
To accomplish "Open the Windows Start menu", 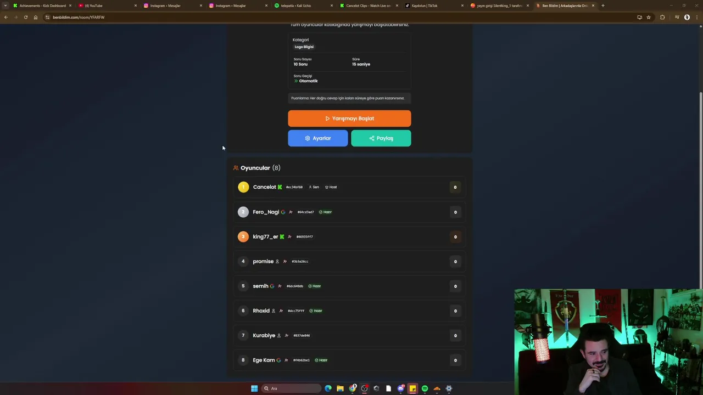I will 254,388.
